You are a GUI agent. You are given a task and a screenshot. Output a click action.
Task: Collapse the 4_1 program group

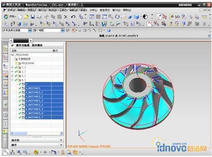click(x=12, y=80)
